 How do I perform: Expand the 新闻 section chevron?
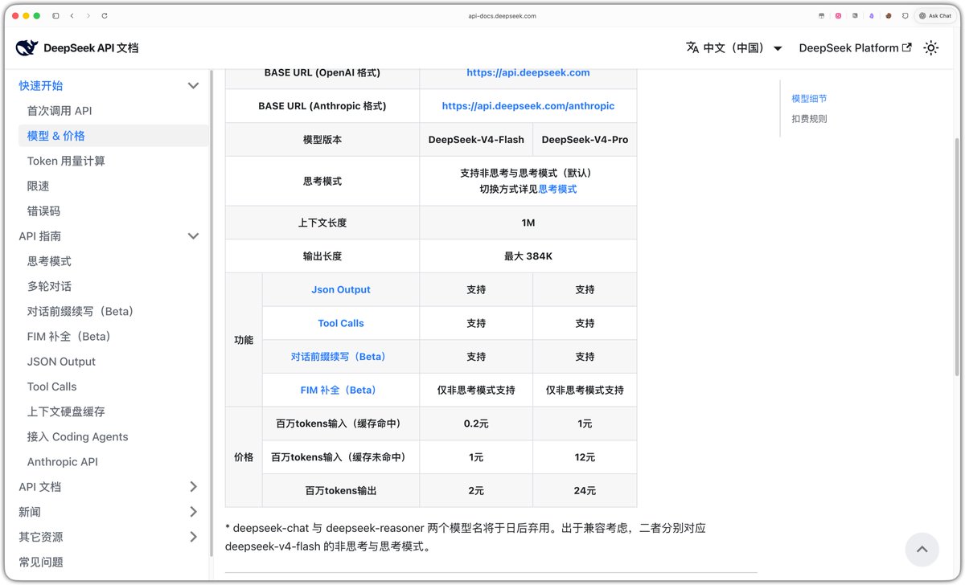pos(193,512)
